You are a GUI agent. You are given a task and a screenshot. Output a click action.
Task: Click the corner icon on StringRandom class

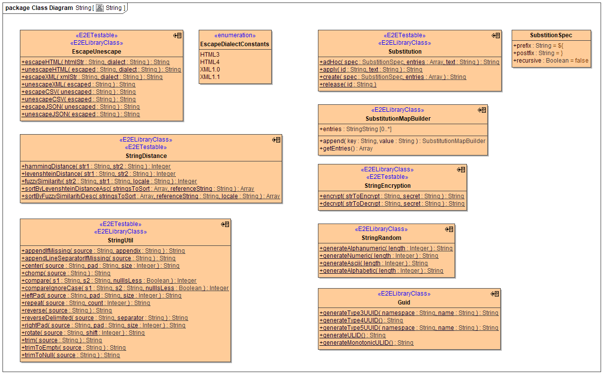[449, 230]
